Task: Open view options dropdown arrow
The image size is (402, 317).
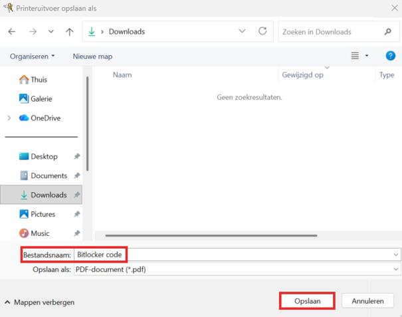Action: (x=367, y=55)
